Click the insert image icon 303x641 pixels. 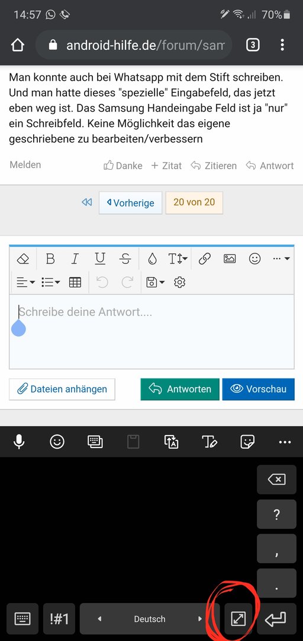coord(230,259)
